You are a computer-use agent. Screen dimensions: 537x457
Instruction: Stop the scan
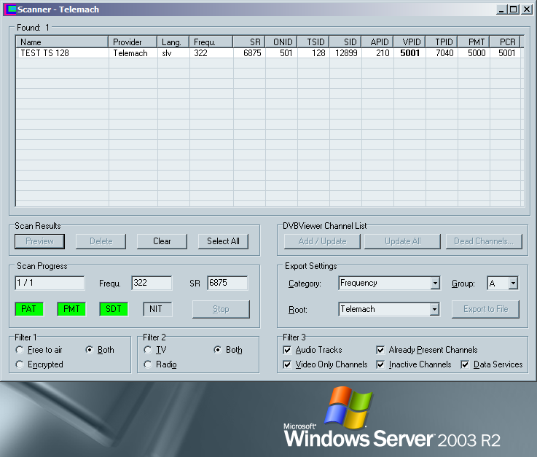(221, 309)
